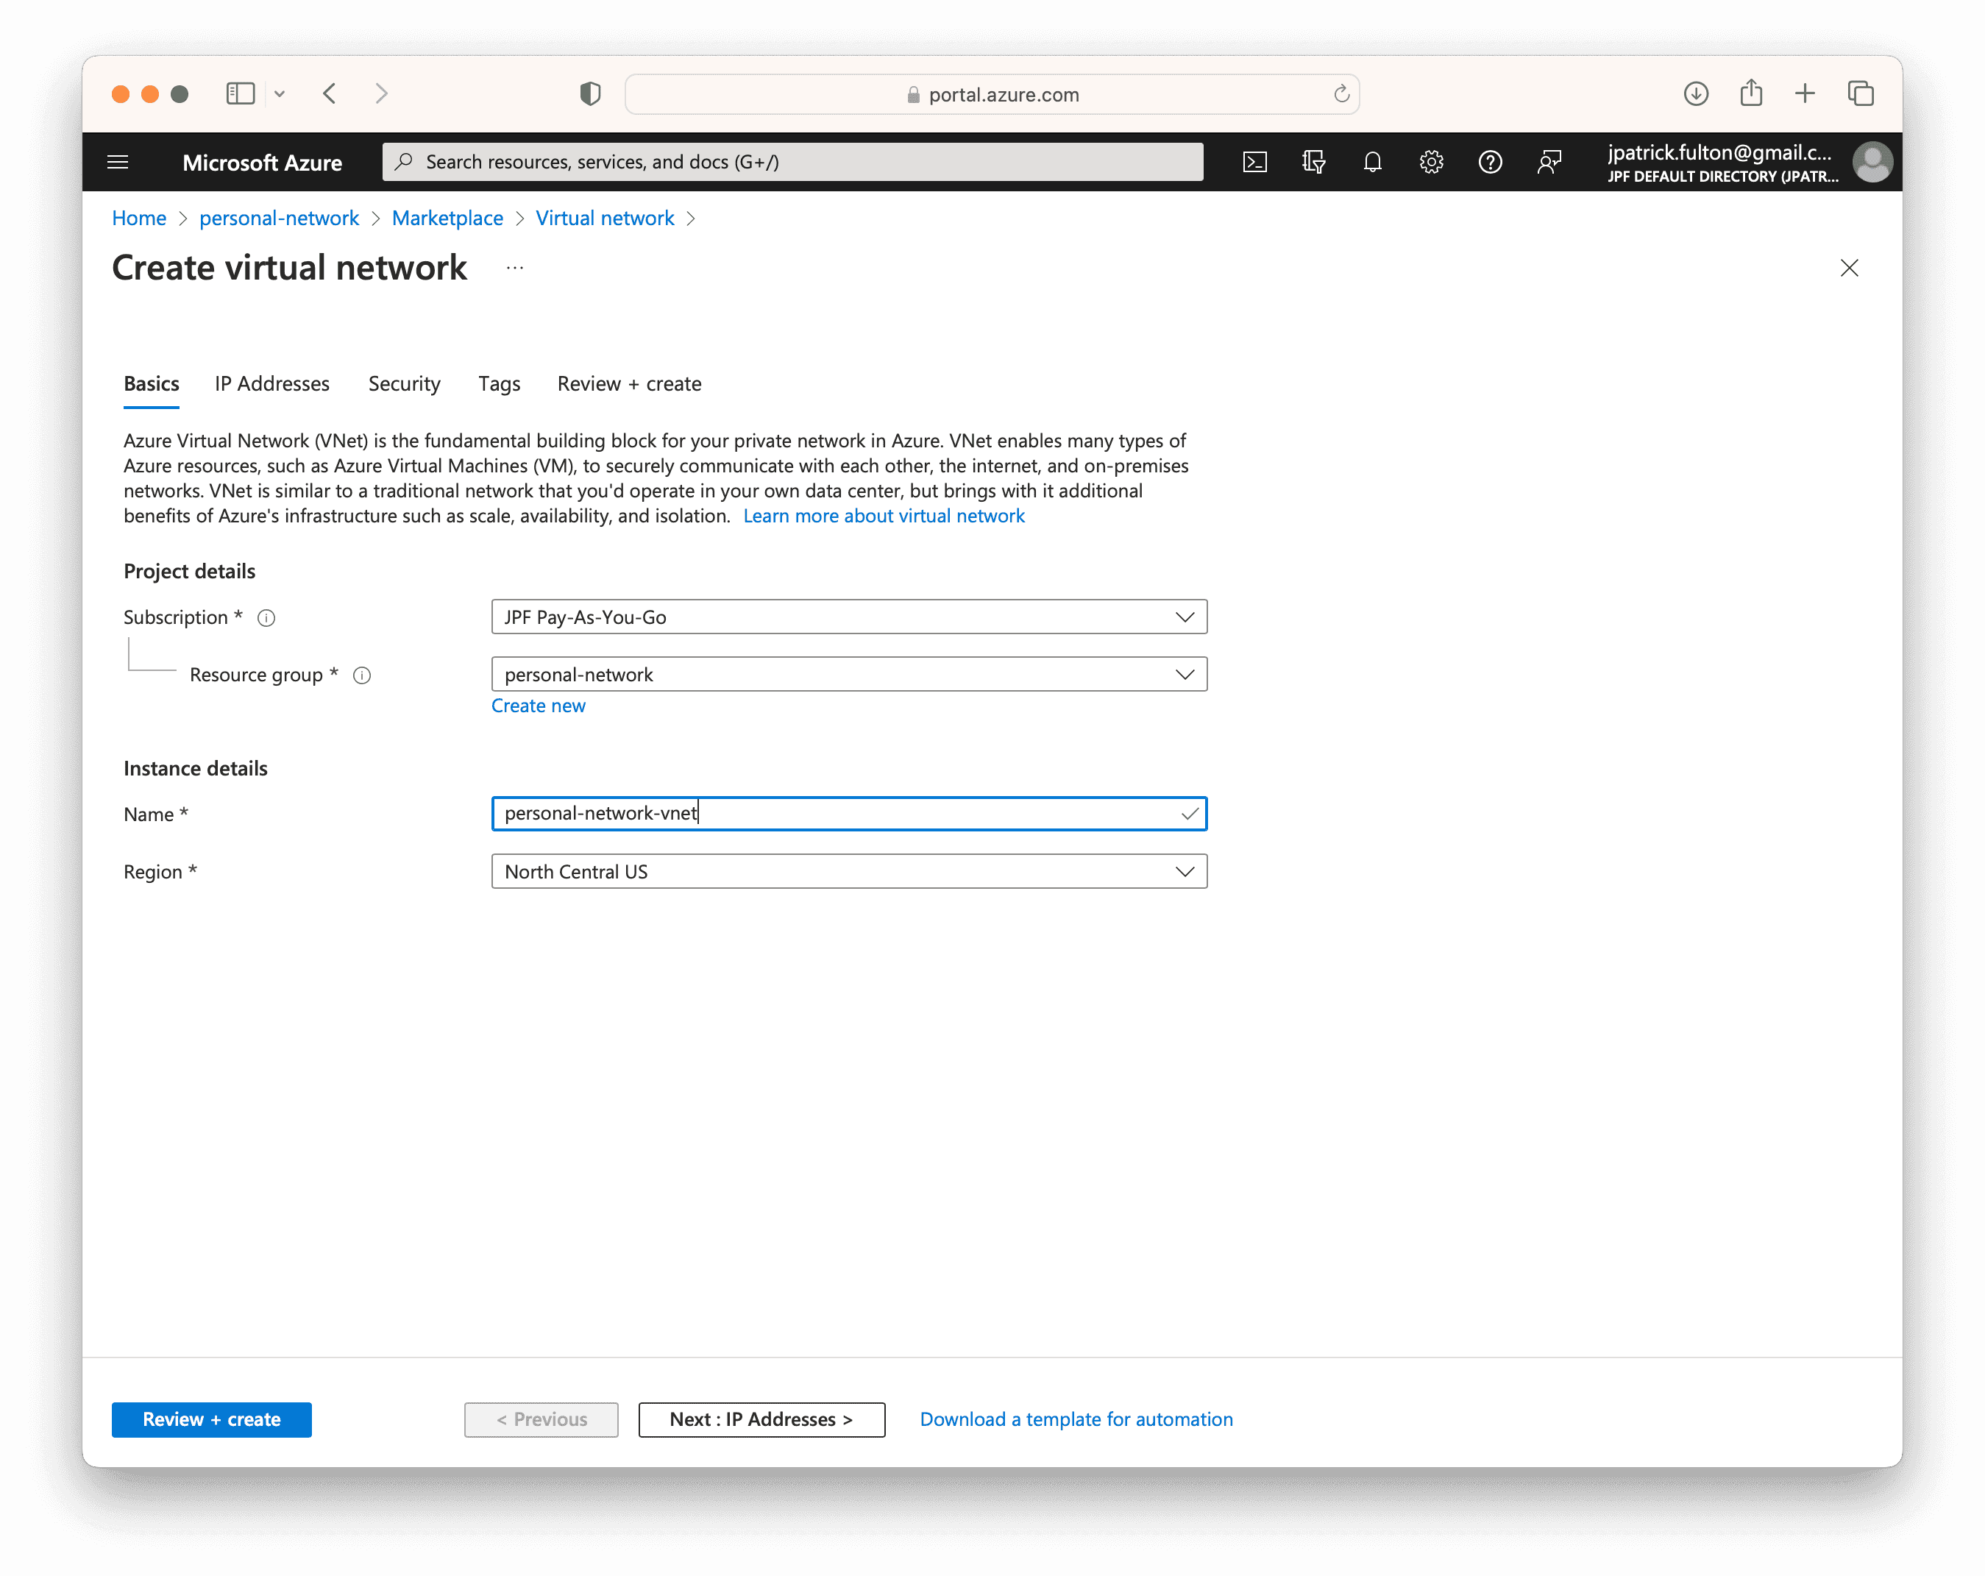Image resolution: width=1985 pixels, height=1576 pixels.
Task: Click the Previous button
Action: click(541, 1419)
